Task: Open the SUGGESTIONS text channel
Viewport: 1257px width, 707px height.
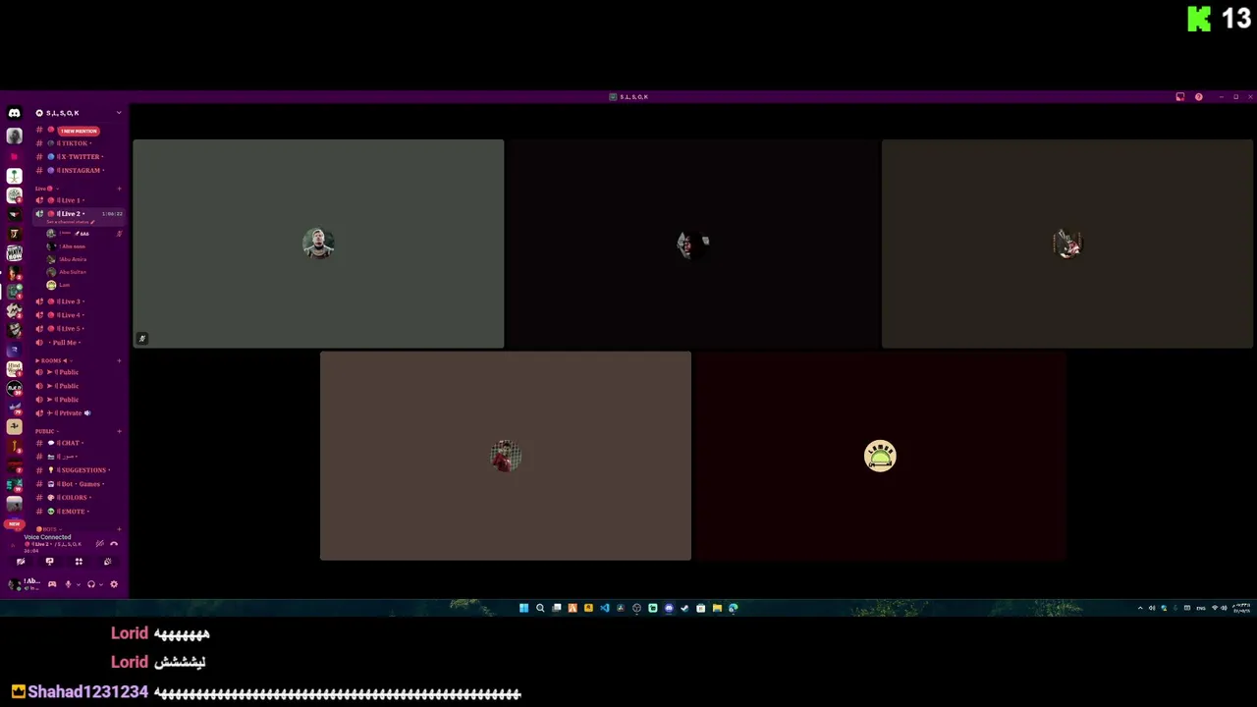Action: pyautogui.click(x=79, y=470)
